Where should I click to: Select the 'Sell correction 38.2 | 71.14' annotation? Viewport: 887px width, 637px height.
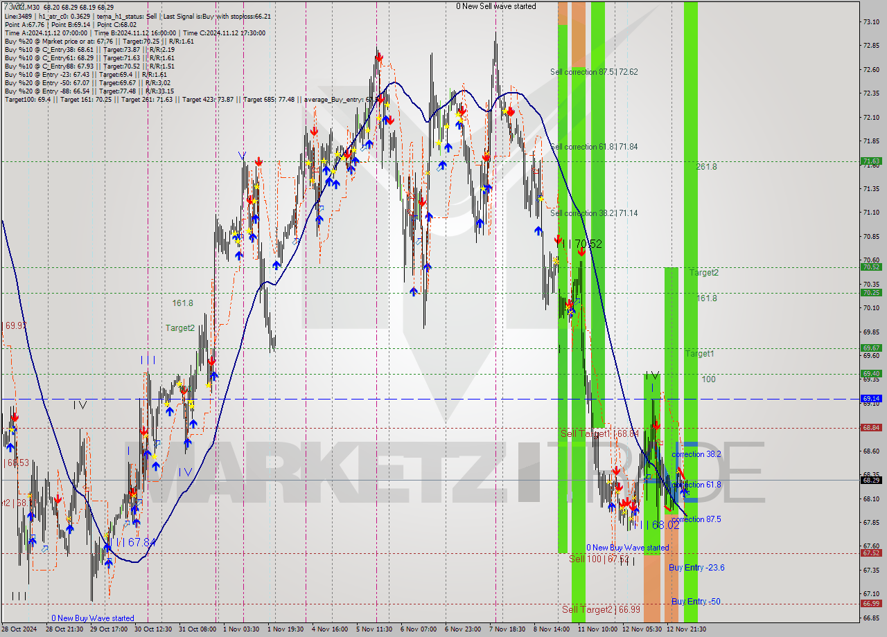click(x=594, y=213)
